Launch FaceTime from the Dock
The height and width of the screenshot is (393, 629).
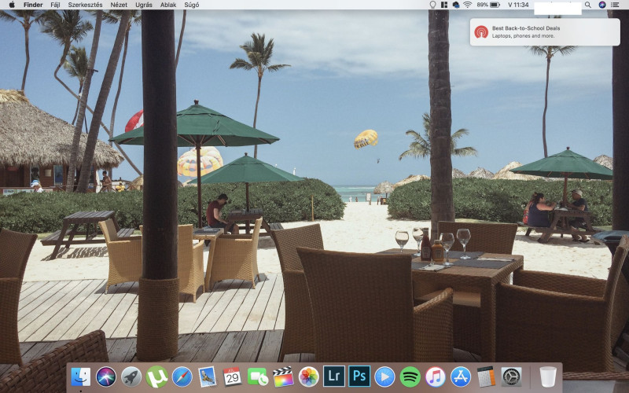coord(258,377)
